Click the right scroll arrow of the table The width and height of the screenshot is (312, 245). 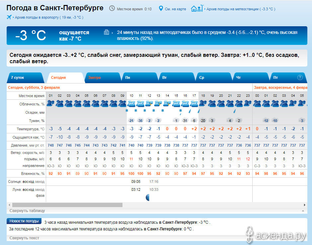coord(305,205)
